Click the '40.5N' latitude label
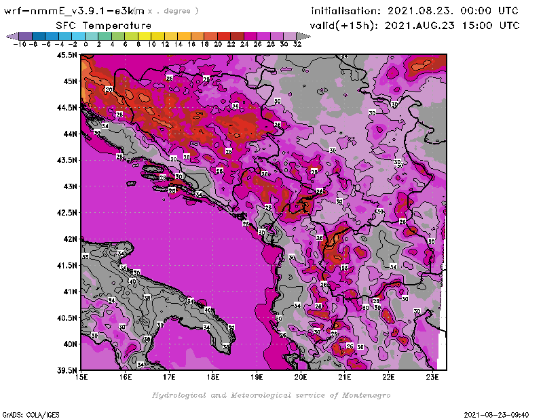The height and width of the screenshot is (419, 543). click(67, 318)
